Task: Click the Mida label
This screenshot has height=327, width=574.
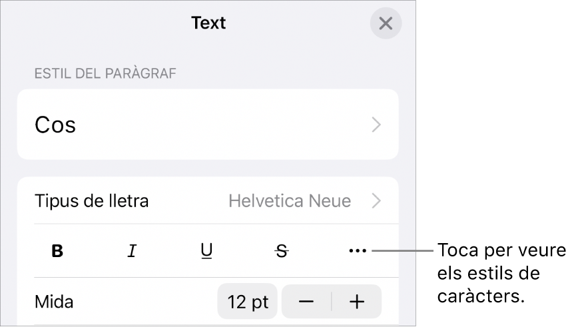Action: (x=54, y=302)
